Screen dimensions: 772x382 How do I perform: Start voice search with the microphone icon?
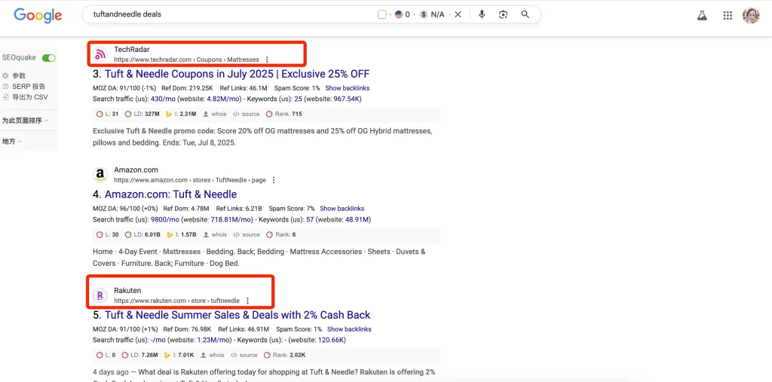tap(482, 15)
